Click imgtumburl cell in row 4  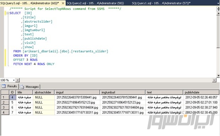[x=123, y=112]
